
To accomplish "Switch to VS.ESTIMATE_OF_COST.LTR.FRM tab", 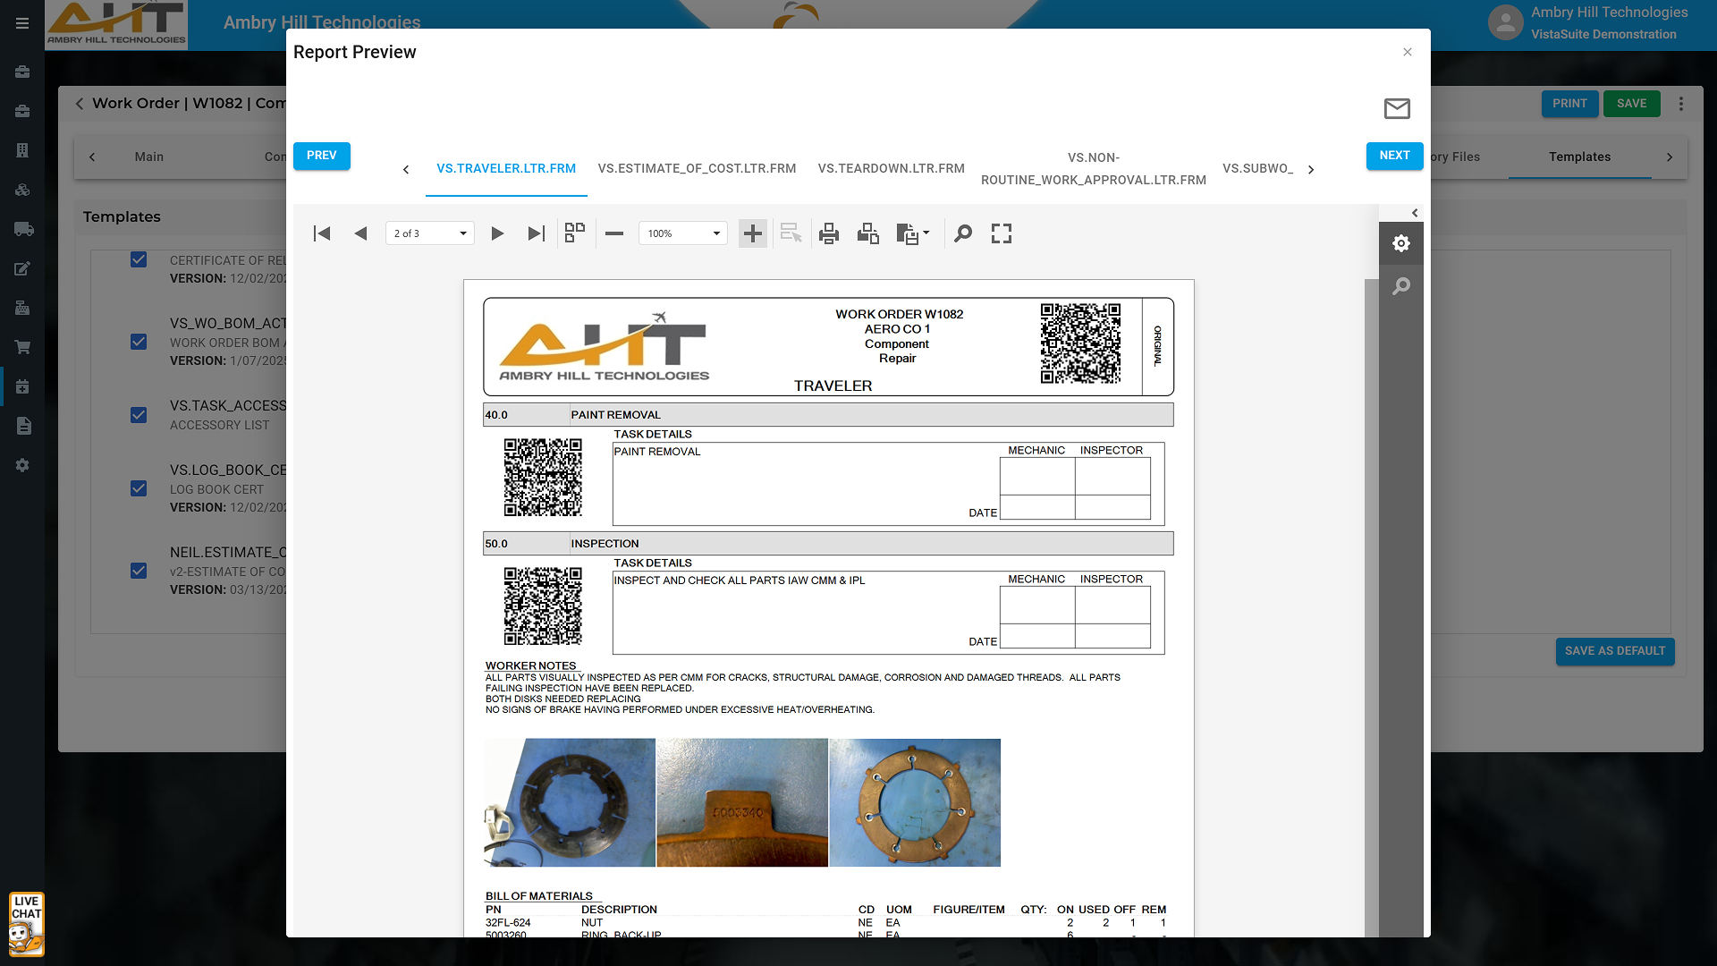I will (x=697, y=168).
